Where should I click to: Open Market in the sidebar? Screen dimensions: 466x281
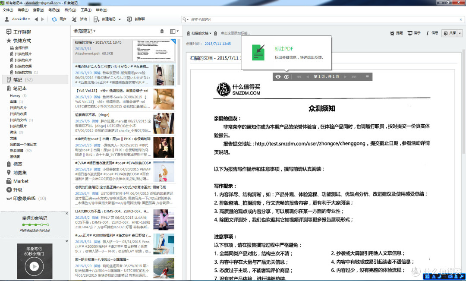[x=17, y=181]
